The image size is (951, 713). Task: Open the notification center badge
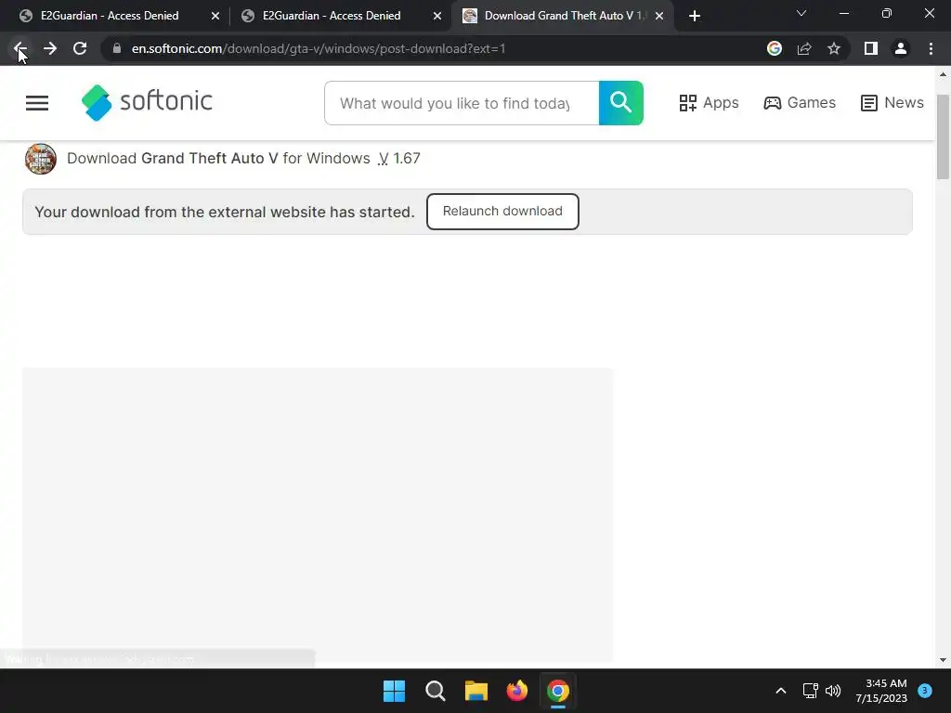[925, 691]
